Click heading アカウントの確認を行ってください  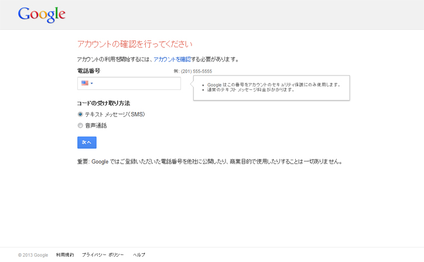(135, 44)
